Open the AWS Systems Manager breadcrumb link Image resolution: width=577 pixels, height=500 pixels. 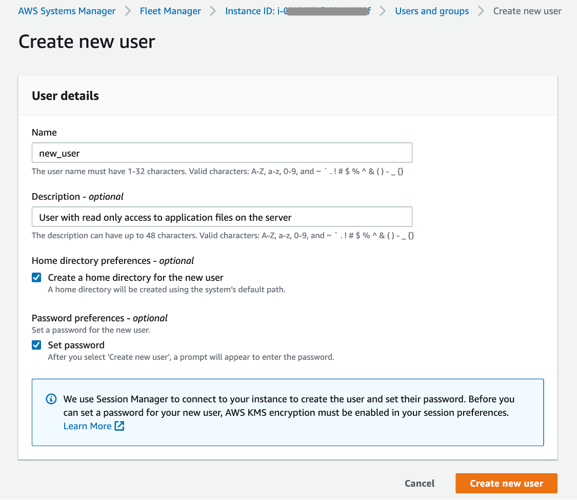click(67, 11)
